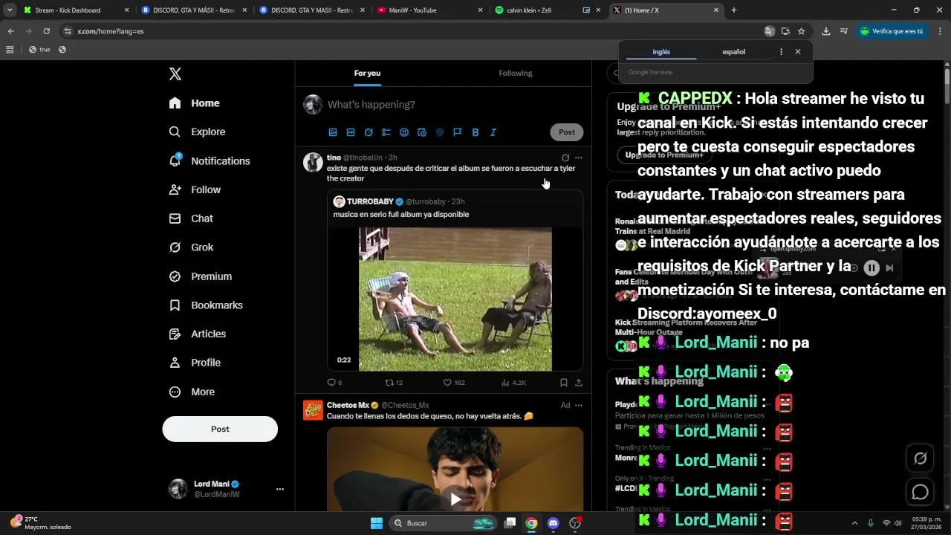Reply to tino's post
Image resolution: width=951 pixels, height=535 pixels.
point(334,383)
